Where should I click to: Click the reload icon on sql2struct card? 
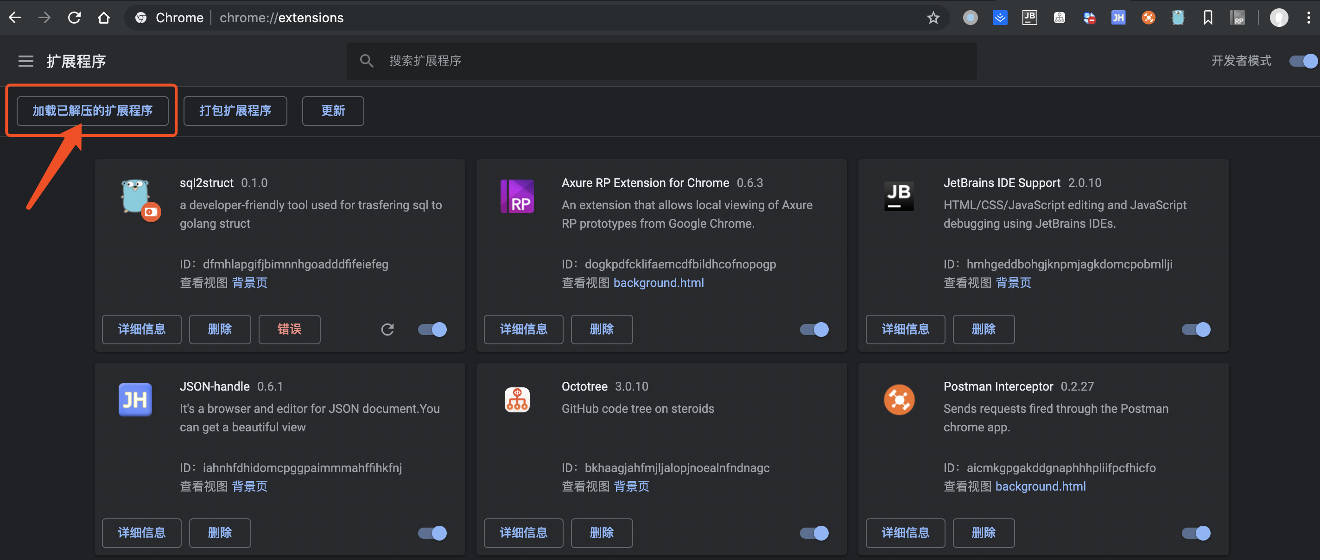(387, 329)
